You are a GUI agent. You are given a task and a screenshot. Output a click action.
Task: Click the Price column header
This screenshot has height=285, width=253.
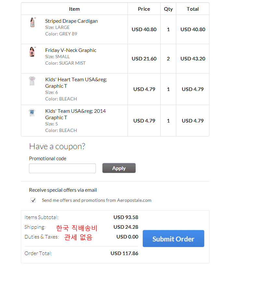(144, 9)
